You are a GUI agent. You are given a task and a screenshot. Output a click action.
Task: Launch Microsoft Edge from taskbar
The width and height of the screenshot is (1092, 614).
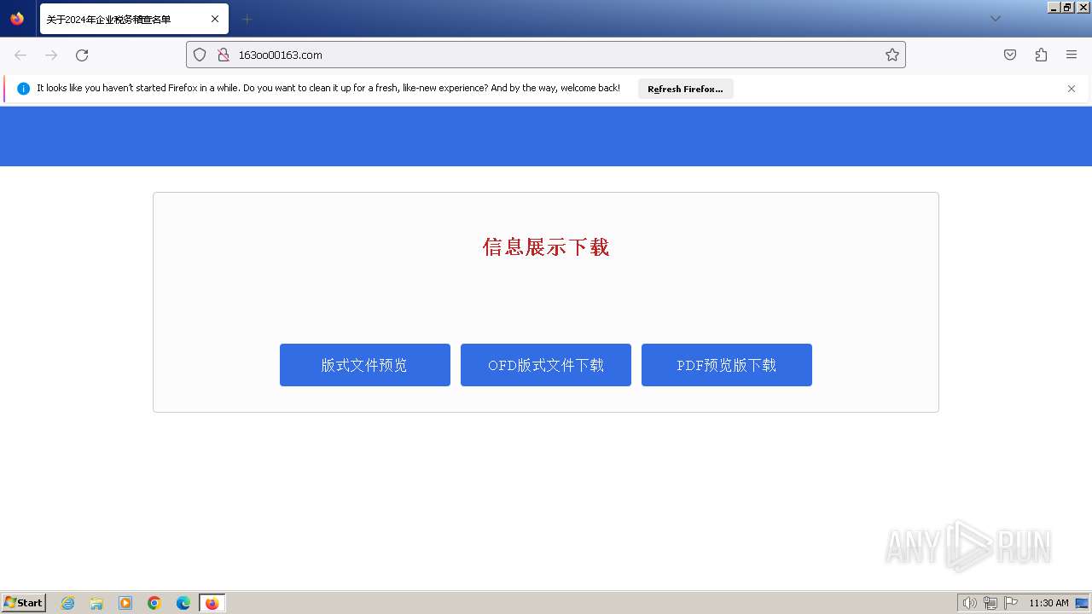click(183, 603)
